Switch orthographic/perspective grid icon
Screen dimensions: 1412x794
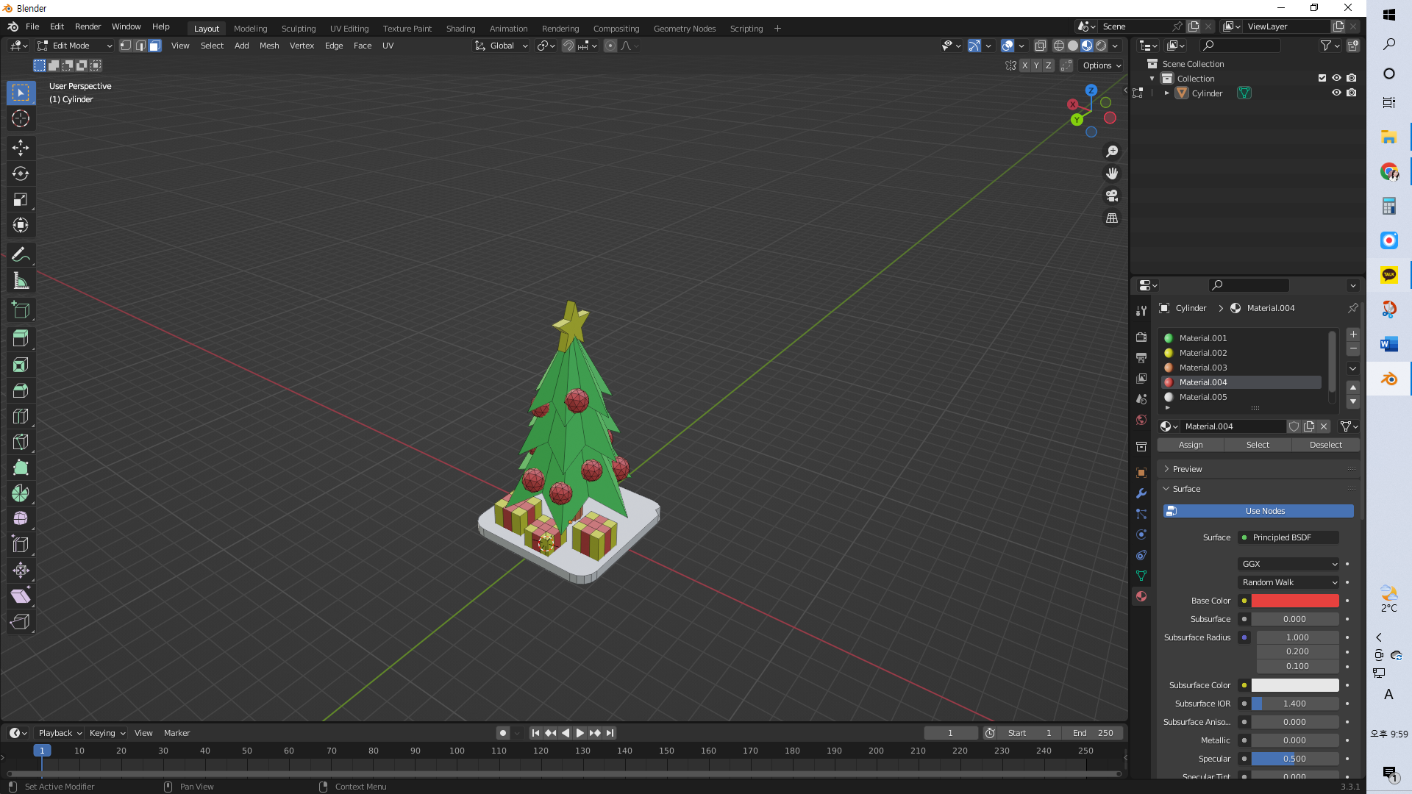(x=1112, y=218)
